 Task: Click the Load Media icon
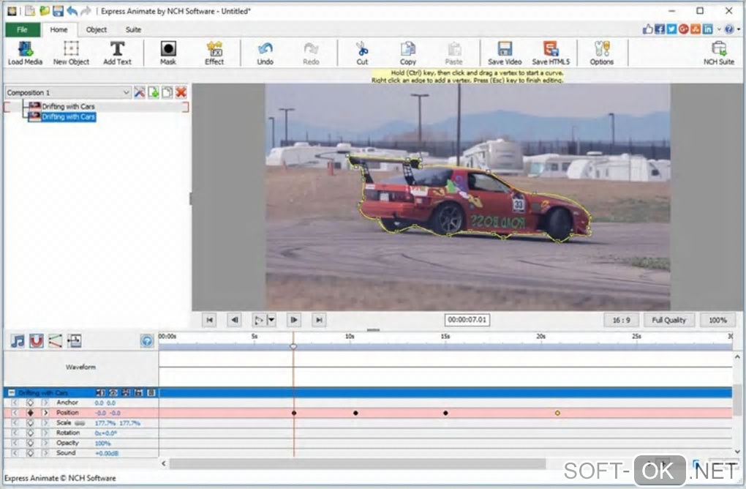pos(25,50)
